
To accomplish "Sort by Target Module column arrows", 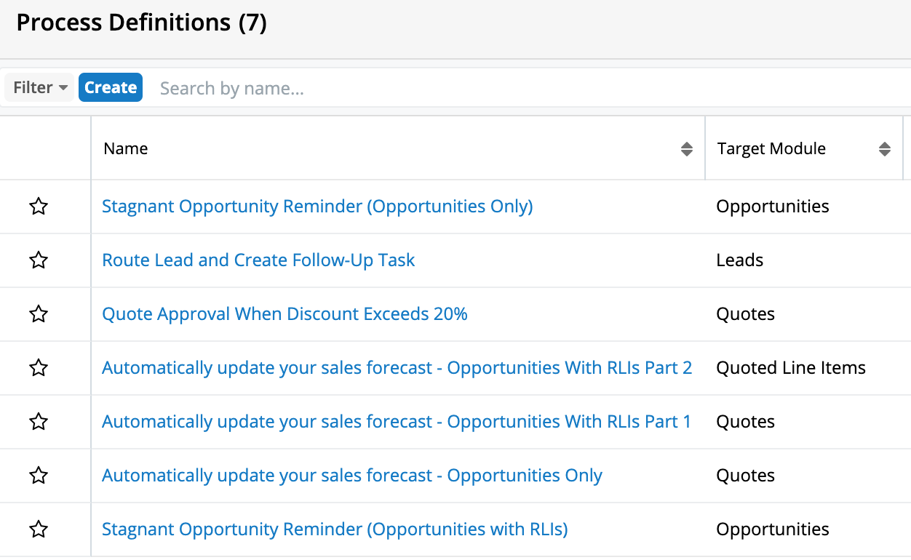I will 884,149.
